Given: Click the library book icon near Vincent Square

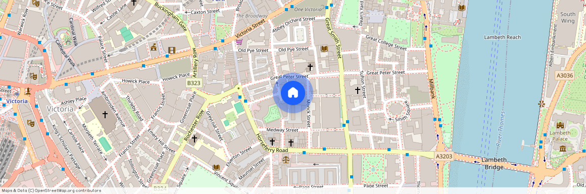Looking at the screenshot, I should [x=216, y=167].
